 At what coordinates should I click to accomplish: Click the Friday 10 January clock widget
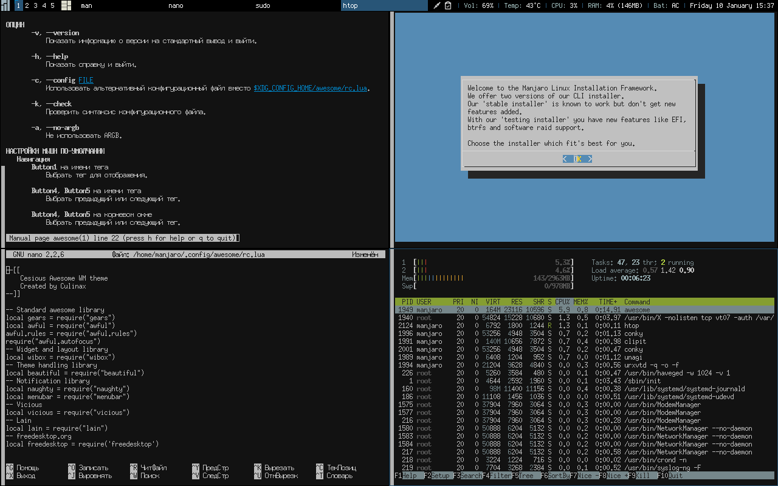[x=732, y=5]
